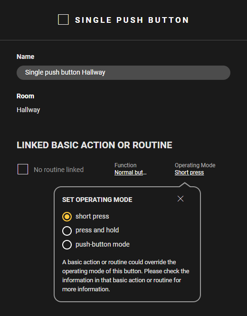
Task: Click the Linked Basic Action or Routine heading
Action: [94, 145]
